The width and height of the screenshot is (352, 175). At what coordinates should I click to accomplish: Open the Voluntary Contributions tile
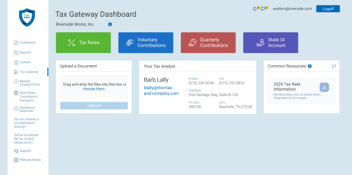tap(146, 43)
